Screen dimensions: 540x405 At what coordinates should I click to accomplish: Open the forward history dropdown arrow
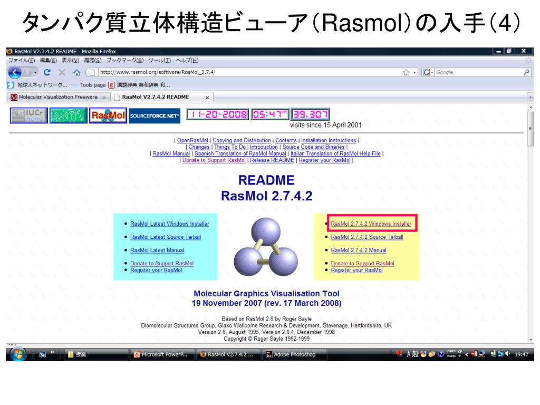[x=35, y=72]
